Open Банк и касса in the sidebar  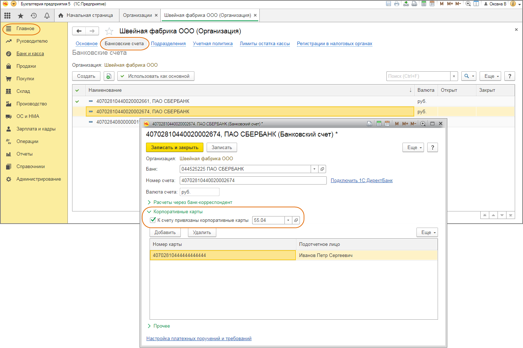click(30, 54)
